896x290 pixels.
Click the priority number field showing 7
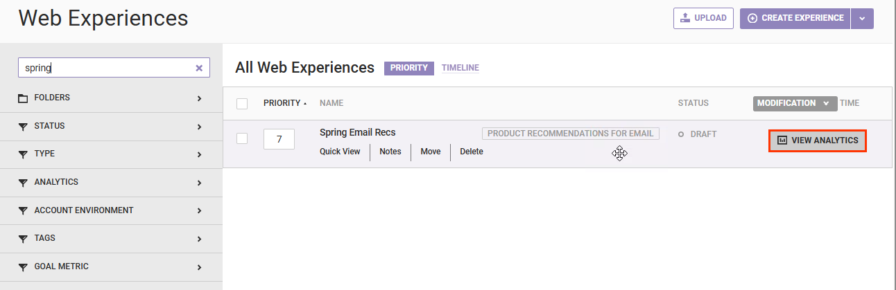tap(279, 139)
